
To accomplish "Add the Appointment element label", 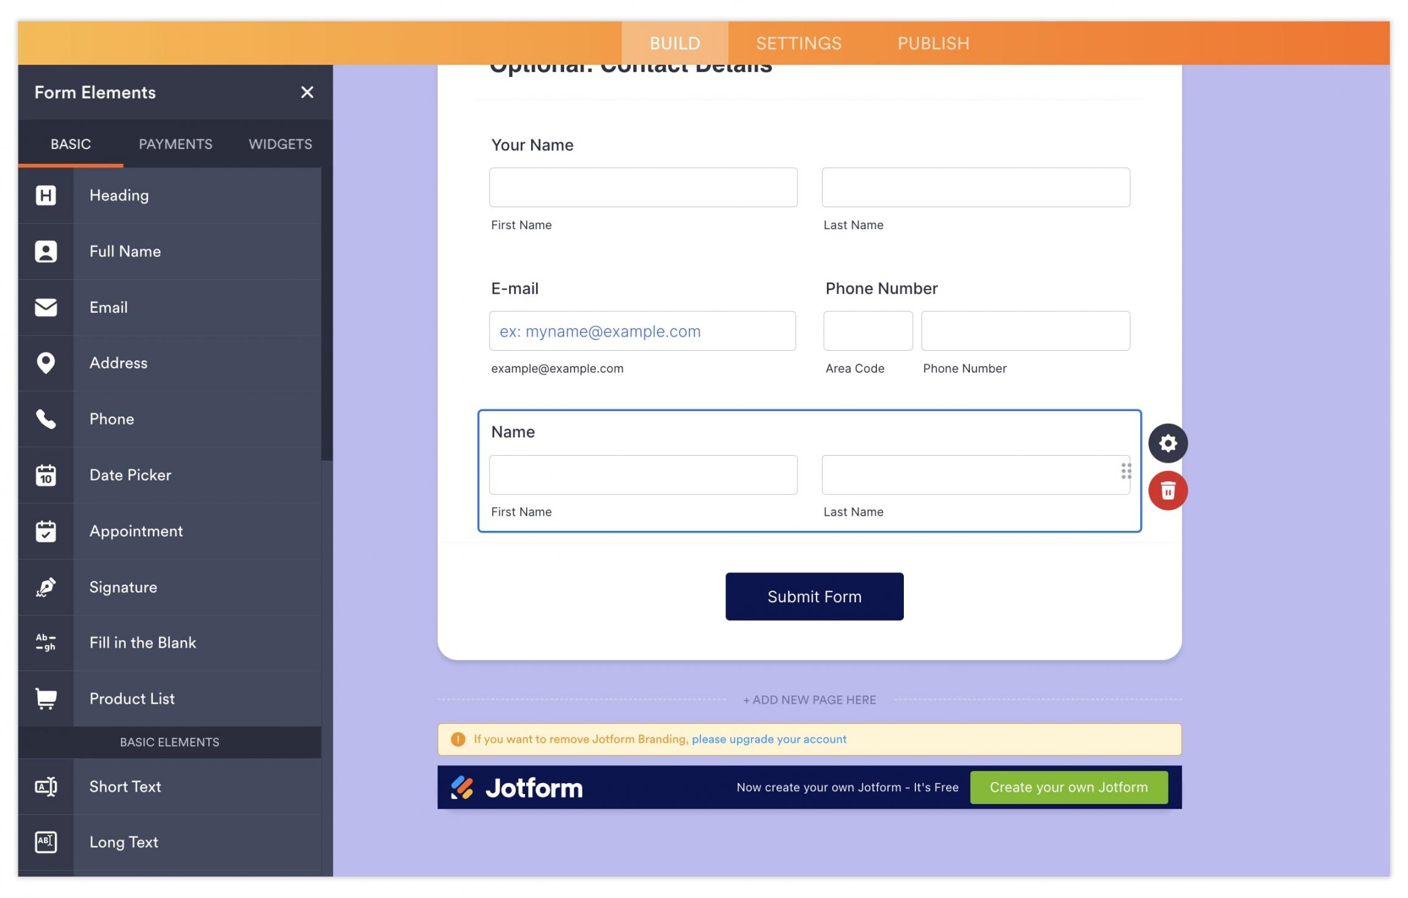I will point(136,531).
